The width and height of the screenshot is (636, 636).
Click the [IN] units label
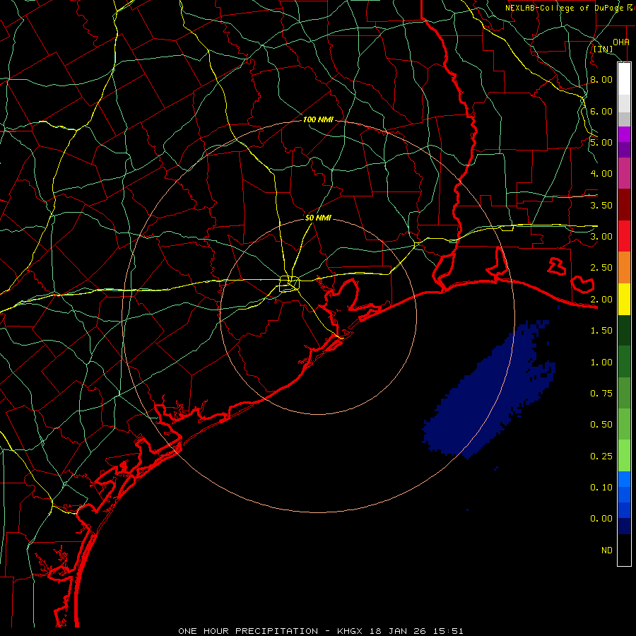(x=603, y=49)
